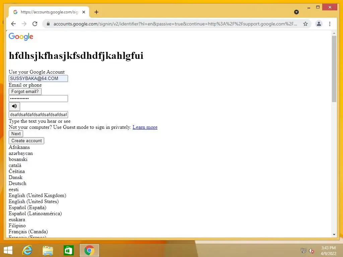Select English (United Kingdom)

tap(38, 195)
